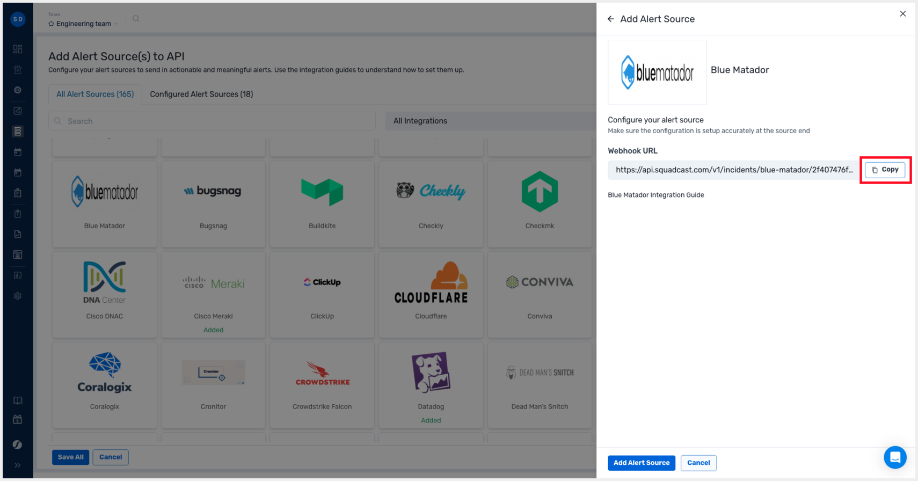
Task: Click the 'Crowdstrike Falcon' card label
Action: (x=322, y=406)
